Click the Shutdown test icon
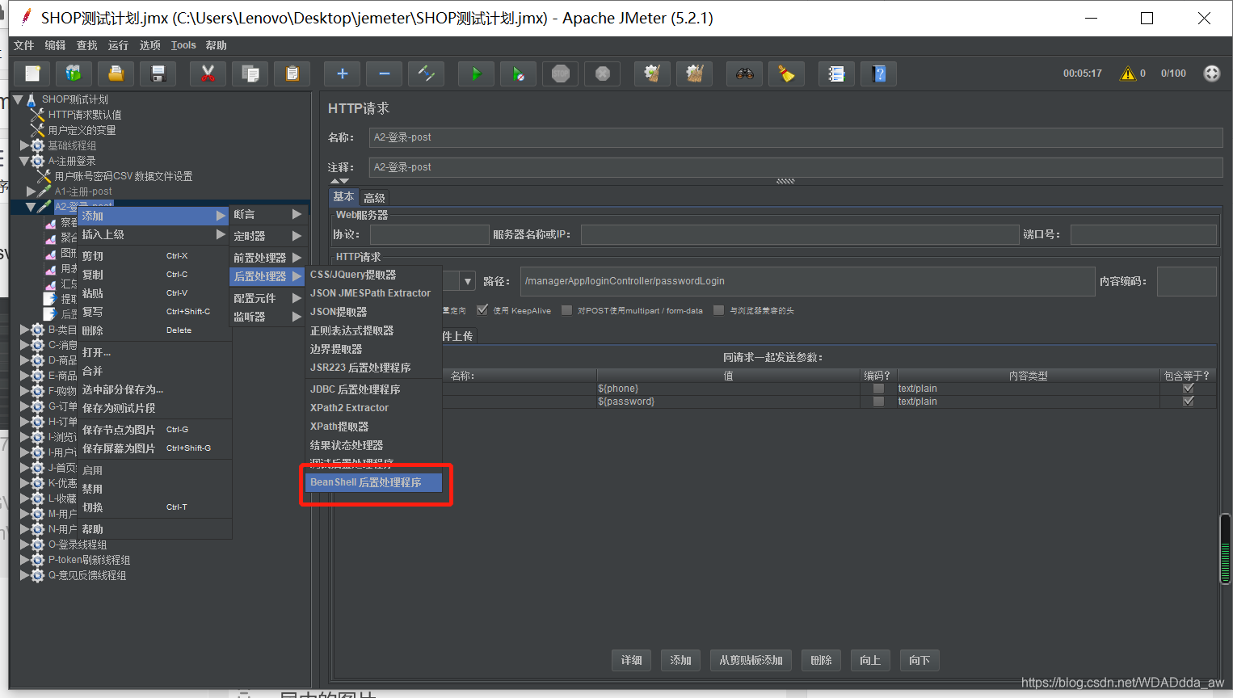Image resolution: width=1233 pixels, height=698 pixels. pyautogui.click(x=602, y=74)
